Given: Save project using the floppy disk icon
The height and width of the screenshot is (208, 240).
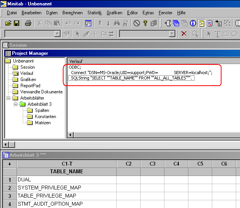Looking at the screenshot, I should click(17, 23).
